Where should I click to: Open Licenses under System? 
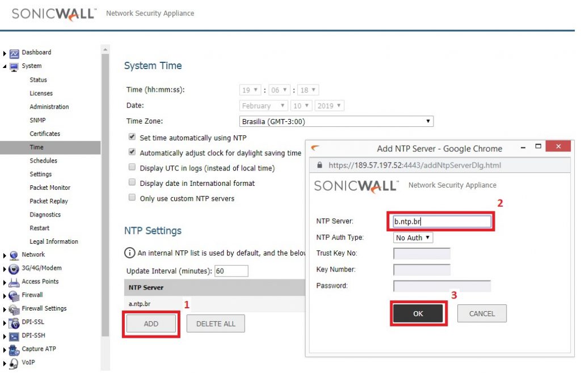(x=41, y=93)
